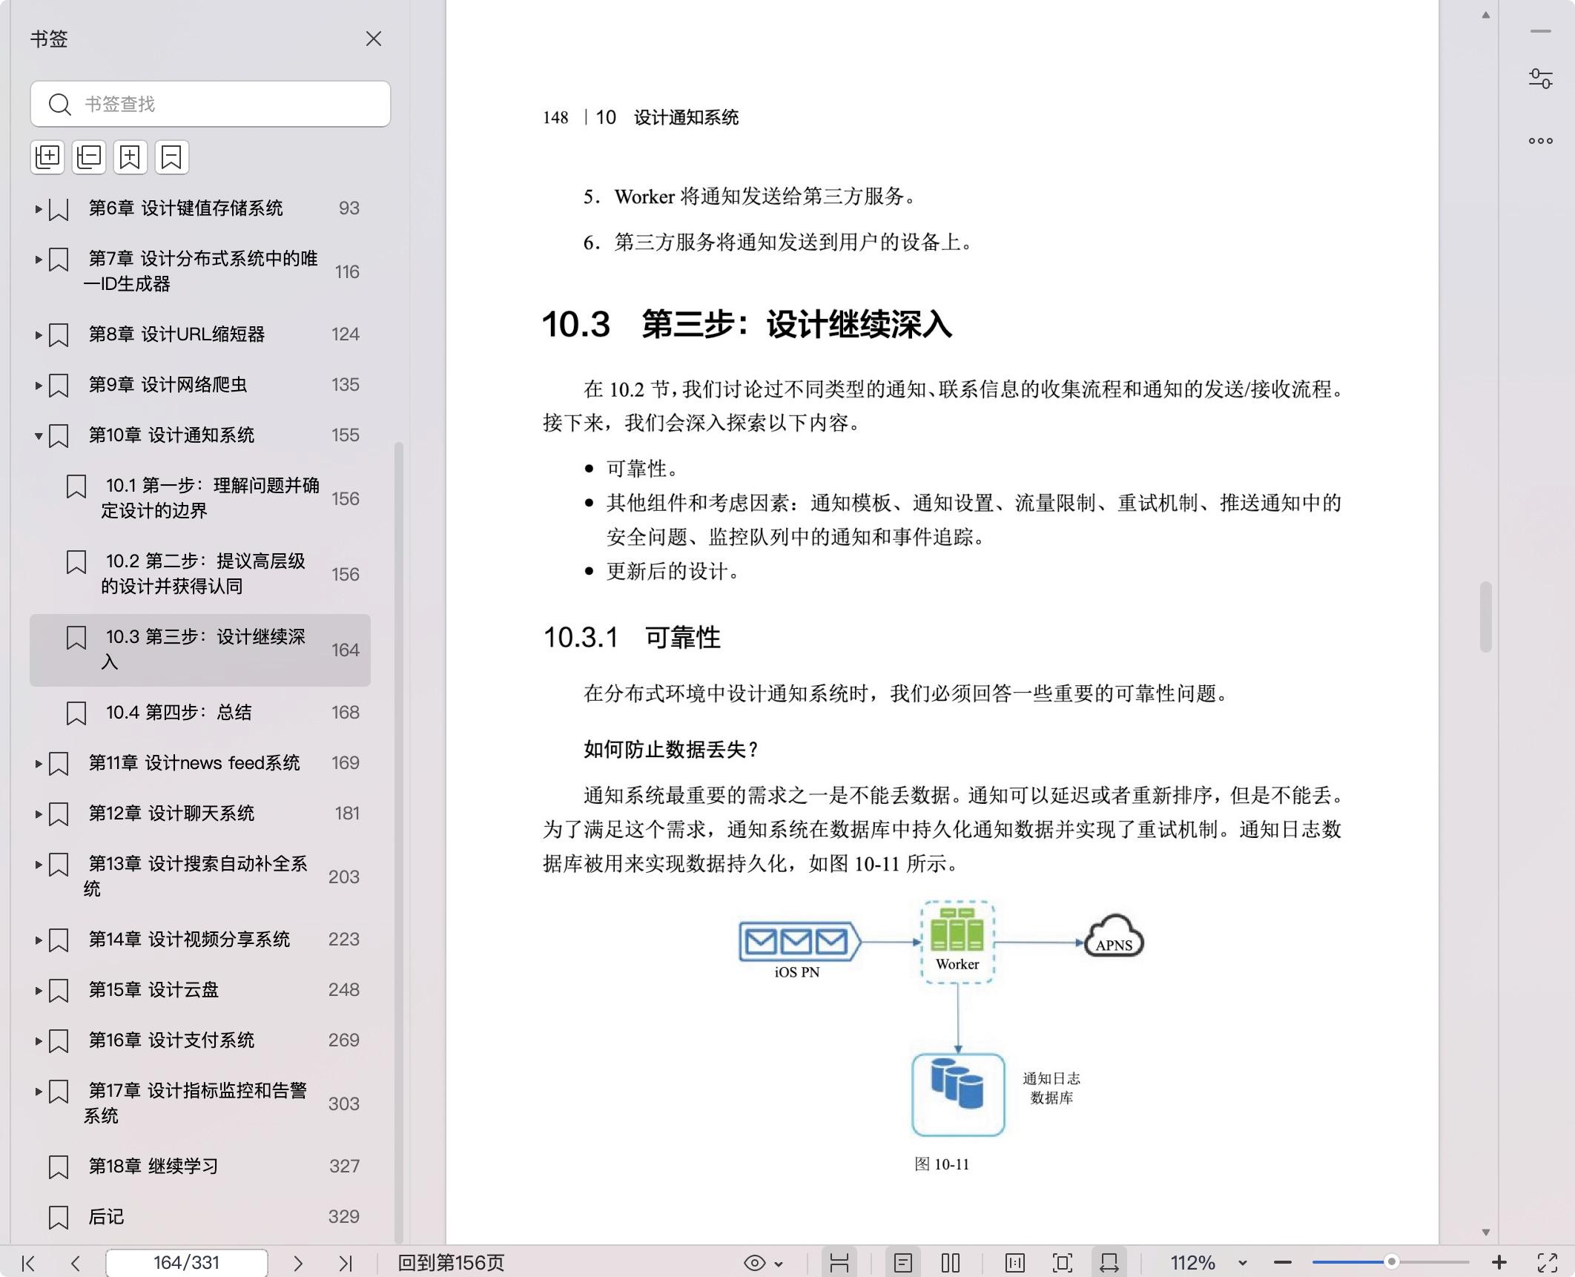Click the search magnifier icon
This screenshot has height=1277, width=1575.
[59, 104]
